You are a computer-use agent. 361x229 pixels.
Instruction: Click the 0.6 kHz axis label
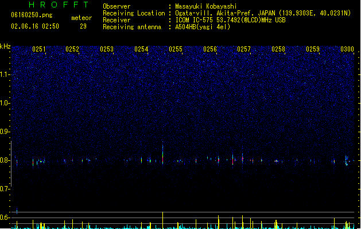pos(5,218)
